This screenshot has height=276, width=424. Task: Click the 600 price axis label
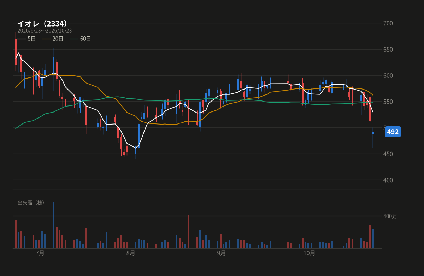click(x=388, y=76)
